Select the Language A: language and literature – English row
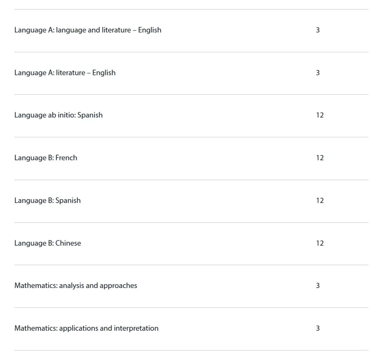This screenshot has width=379, height=357. click(191, 31)
